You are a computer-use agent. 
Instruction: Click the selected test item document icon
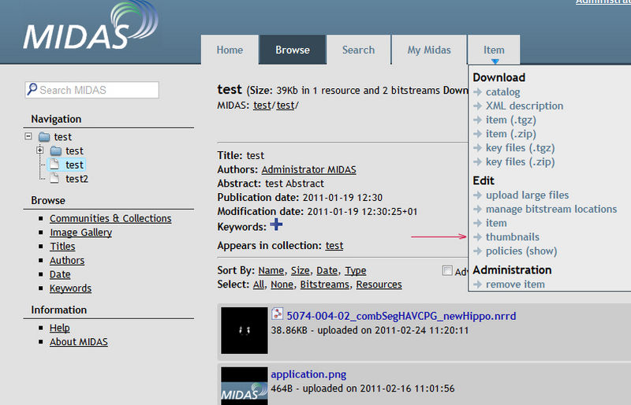[x=55, y=165]
